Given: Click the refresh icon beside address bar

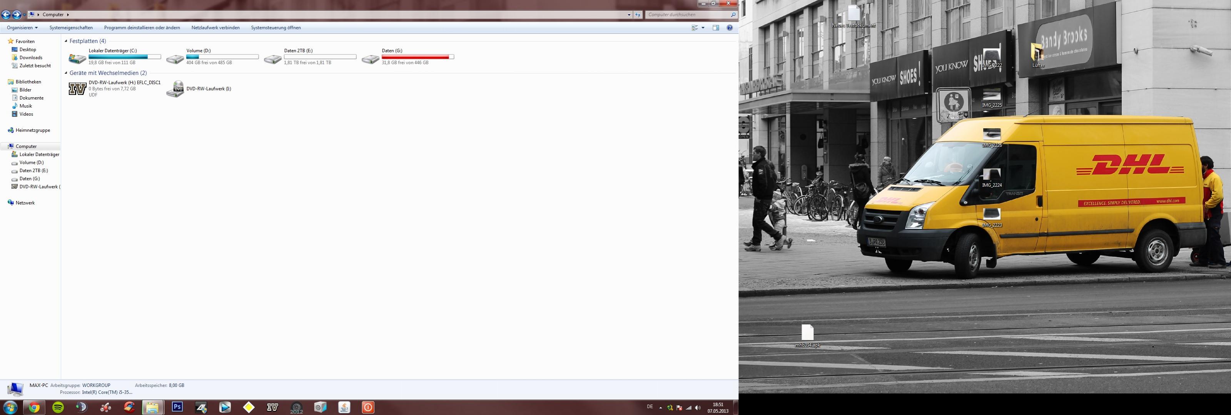Looking at the screenshot, I should [638, 15].
